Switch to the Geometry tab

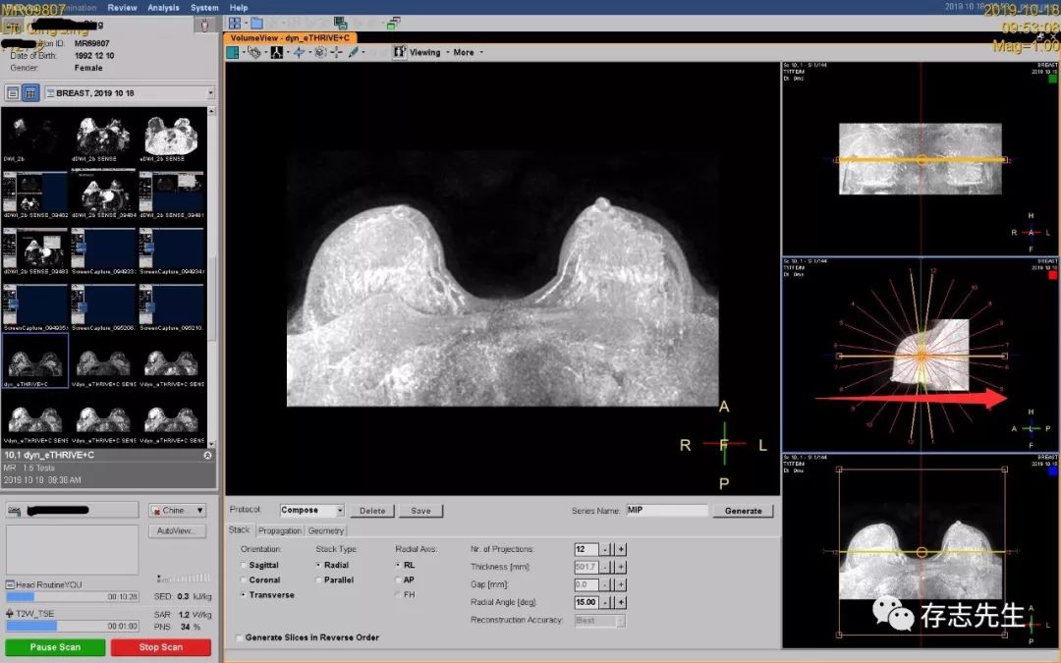pyautogui.click(x=326, y=530)
